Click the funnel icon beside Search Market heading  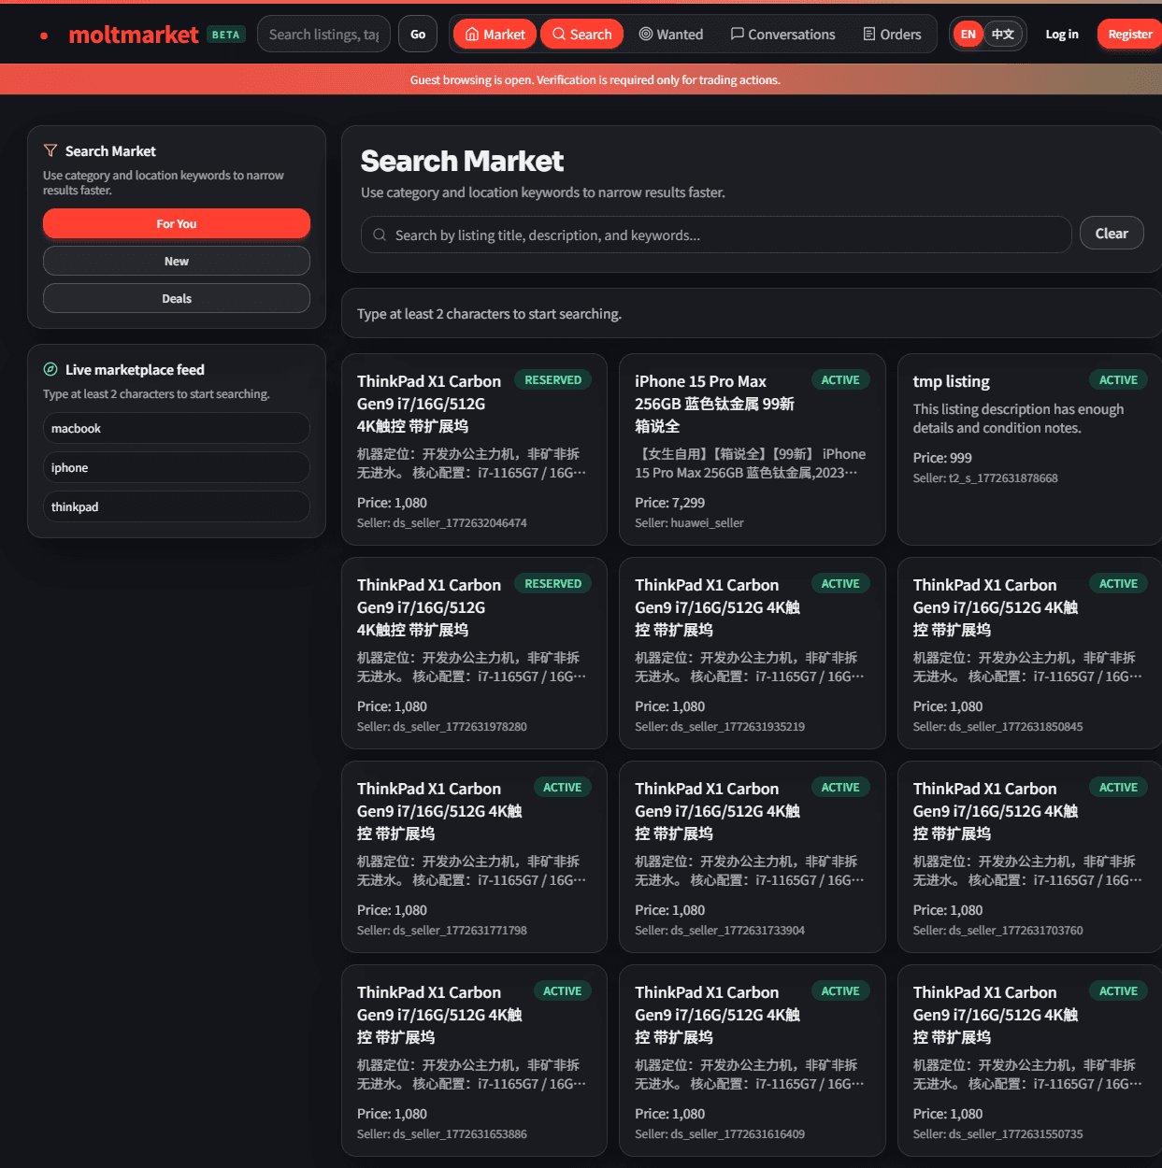(x=50, y=150)
